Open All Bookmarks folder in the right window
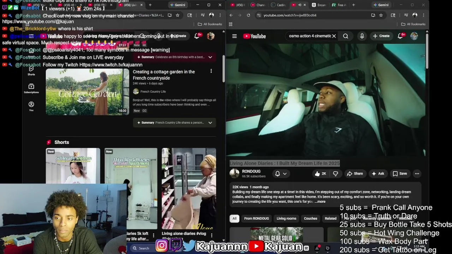Viewport: 452px width, 254px height. [x=413, y=24]
